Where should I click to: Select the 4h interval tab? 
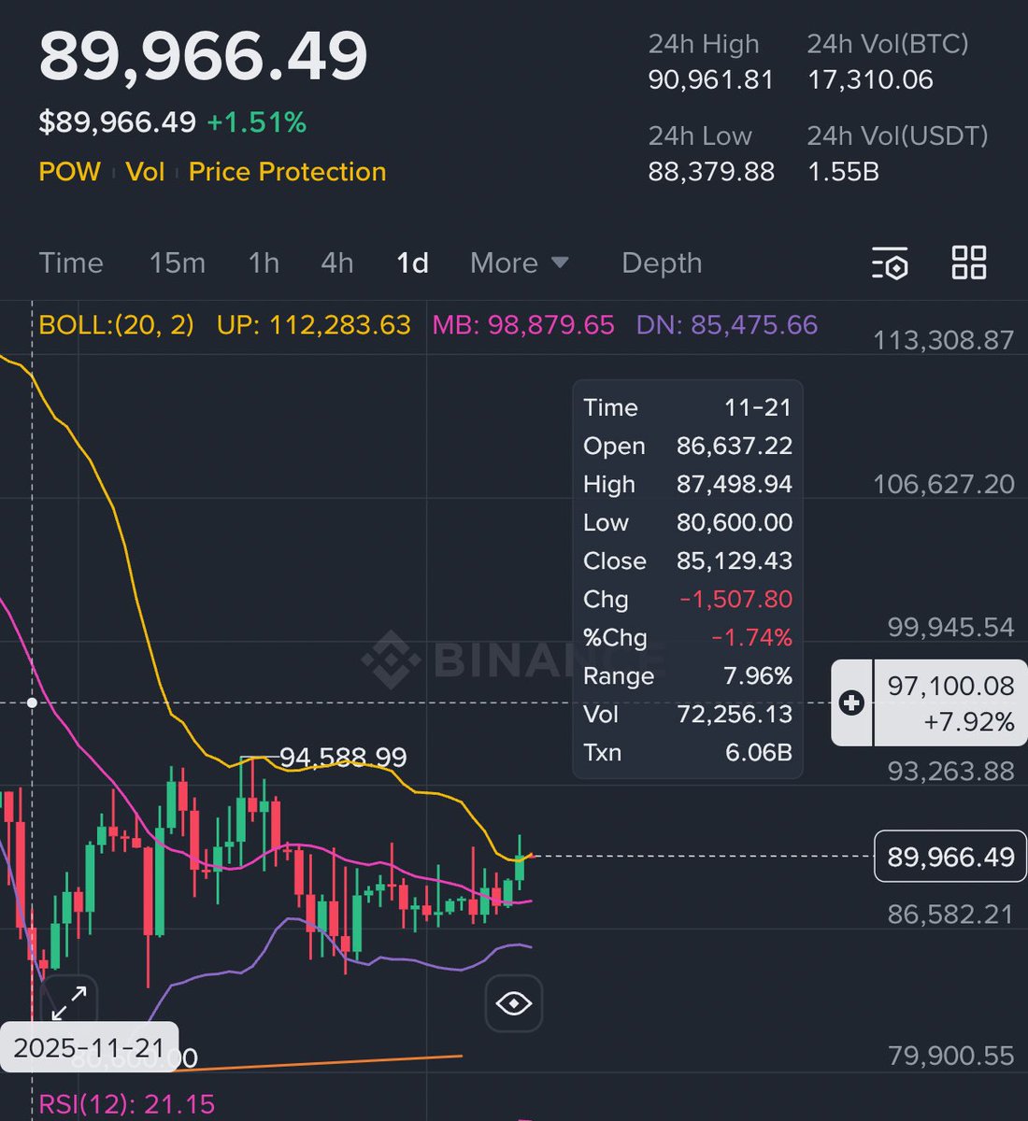coord(337,263)
